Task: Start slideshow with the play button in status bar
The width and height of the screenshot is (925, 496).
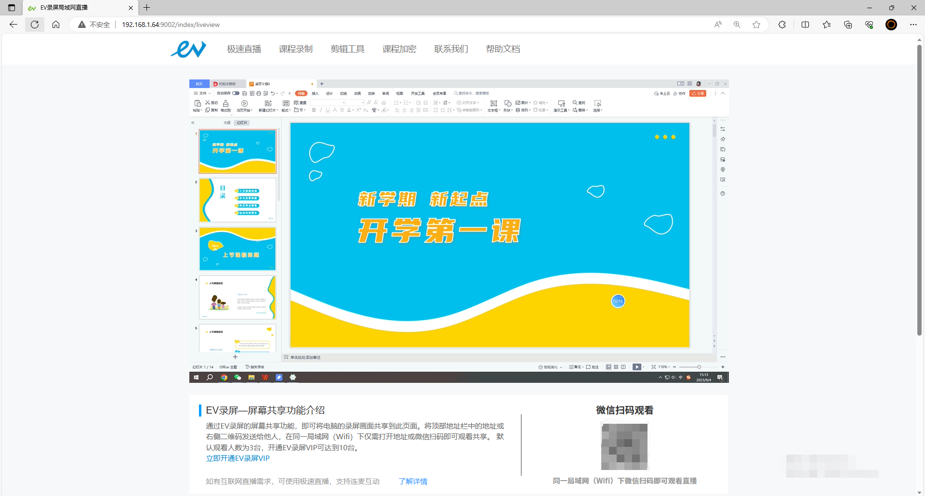Action: (x=637, y=367)
